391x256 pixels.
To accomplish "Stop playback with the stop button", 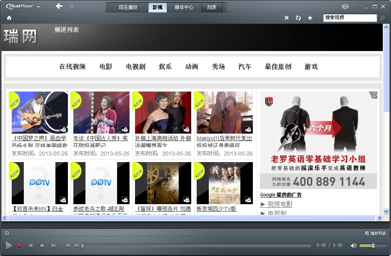I will click(x=42, y=245).
